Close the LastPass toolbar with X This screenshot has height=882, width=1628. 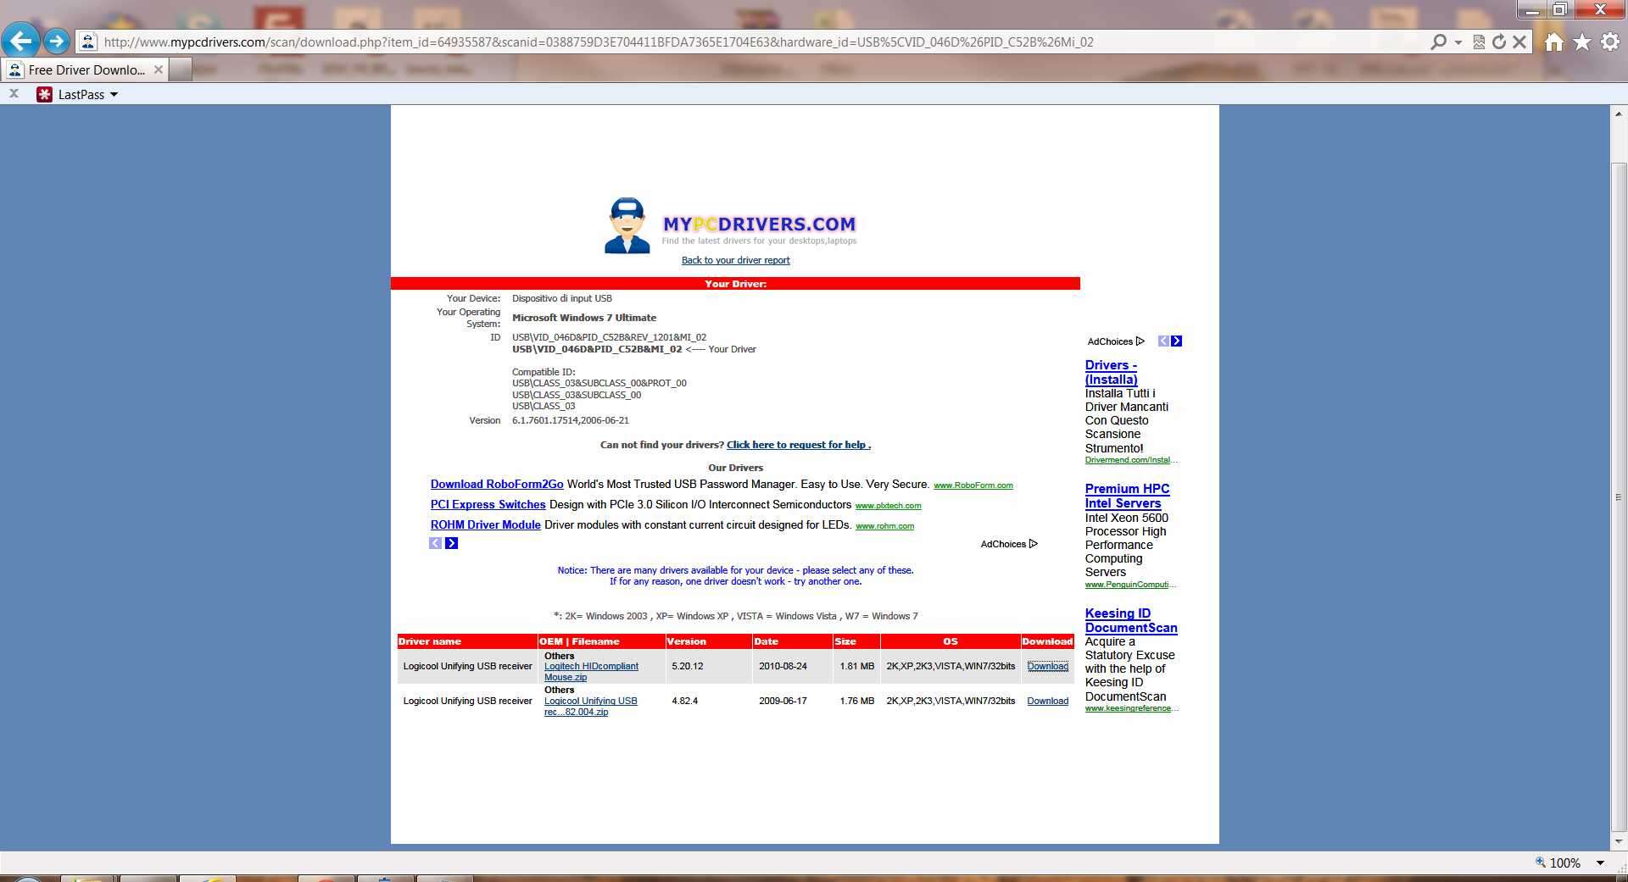(14, 94)
